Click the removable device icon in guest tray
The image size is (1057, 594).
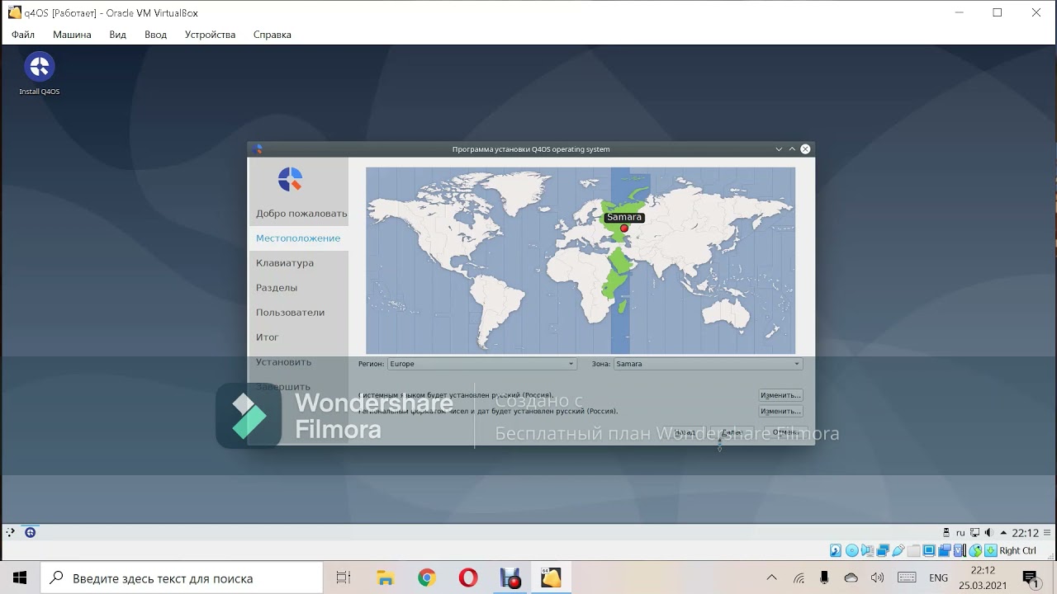[x=946, y=532]
